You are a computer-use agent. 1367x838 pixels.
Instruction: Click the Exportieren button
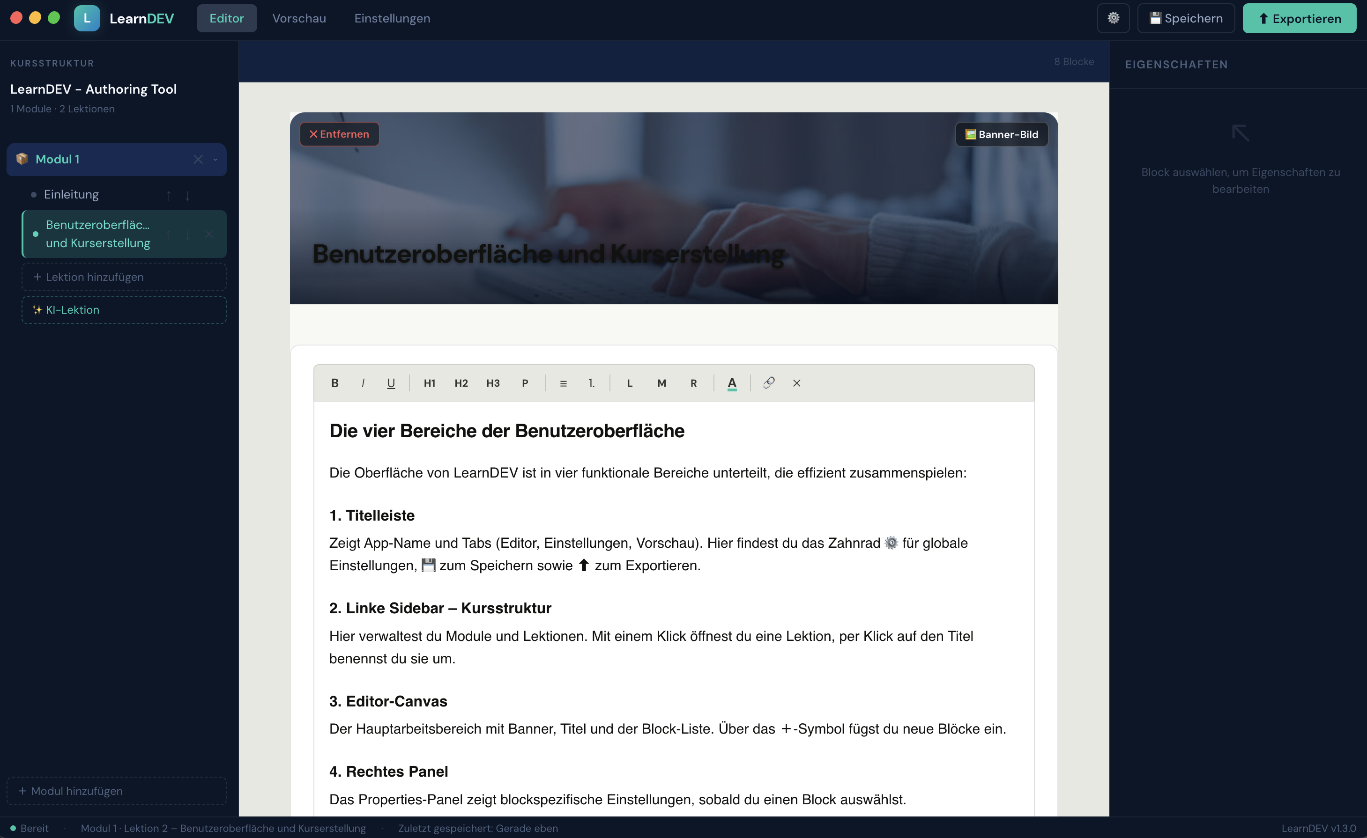click(1300, 18)
